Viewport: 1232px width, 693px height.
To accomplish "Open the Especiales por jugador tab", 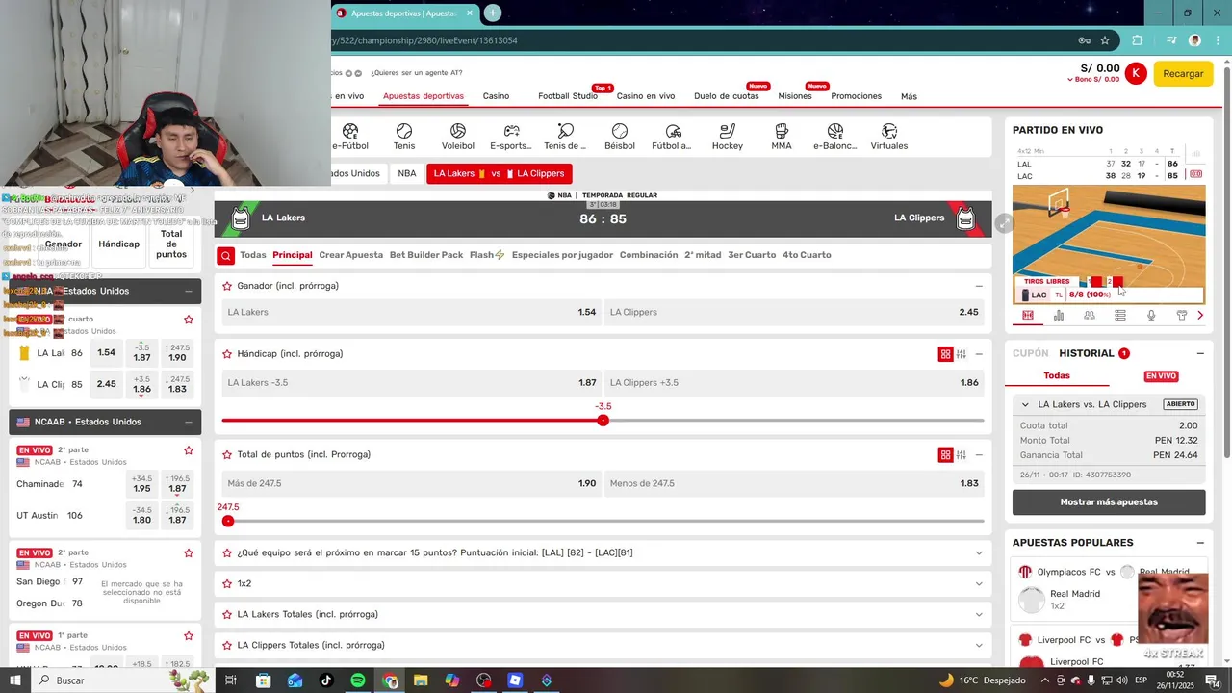I will pos(562,255).
